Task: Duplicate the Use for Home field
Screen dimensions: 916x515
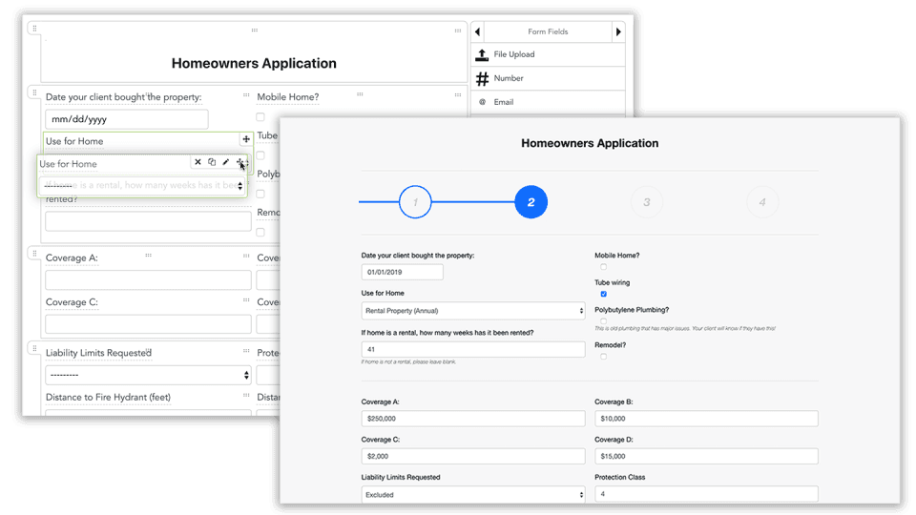Action: [212, 162]
